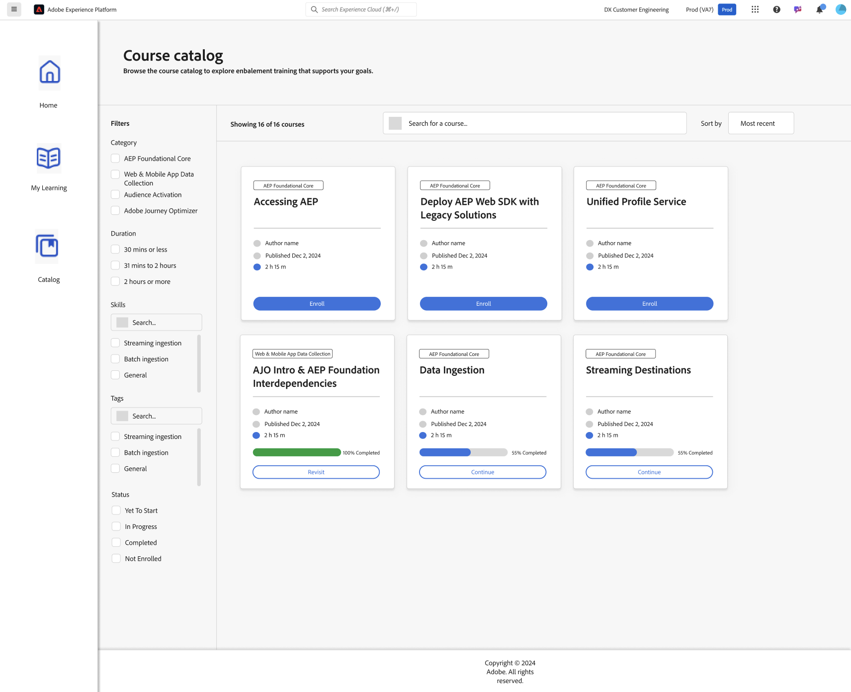Viewport: 851px width, 692px height.
Task: Click Data Ingestion 55% progress bar
Action: 463,452
